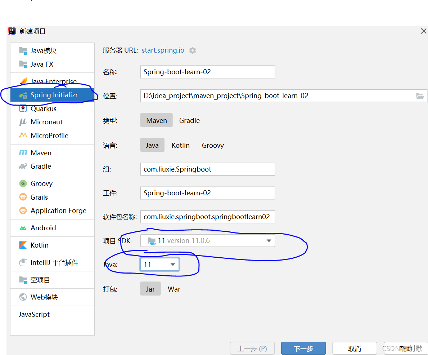Select Jar packaging
This screenshot has width=428, height=355.
coord(150,289)
